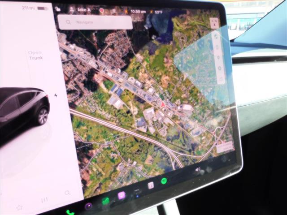This screenshot has height=215, width=287.
Task: Tap the star favorites icon
Action: 19,207
